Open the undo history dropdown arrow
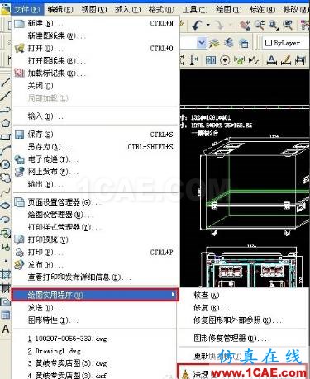 208,25
